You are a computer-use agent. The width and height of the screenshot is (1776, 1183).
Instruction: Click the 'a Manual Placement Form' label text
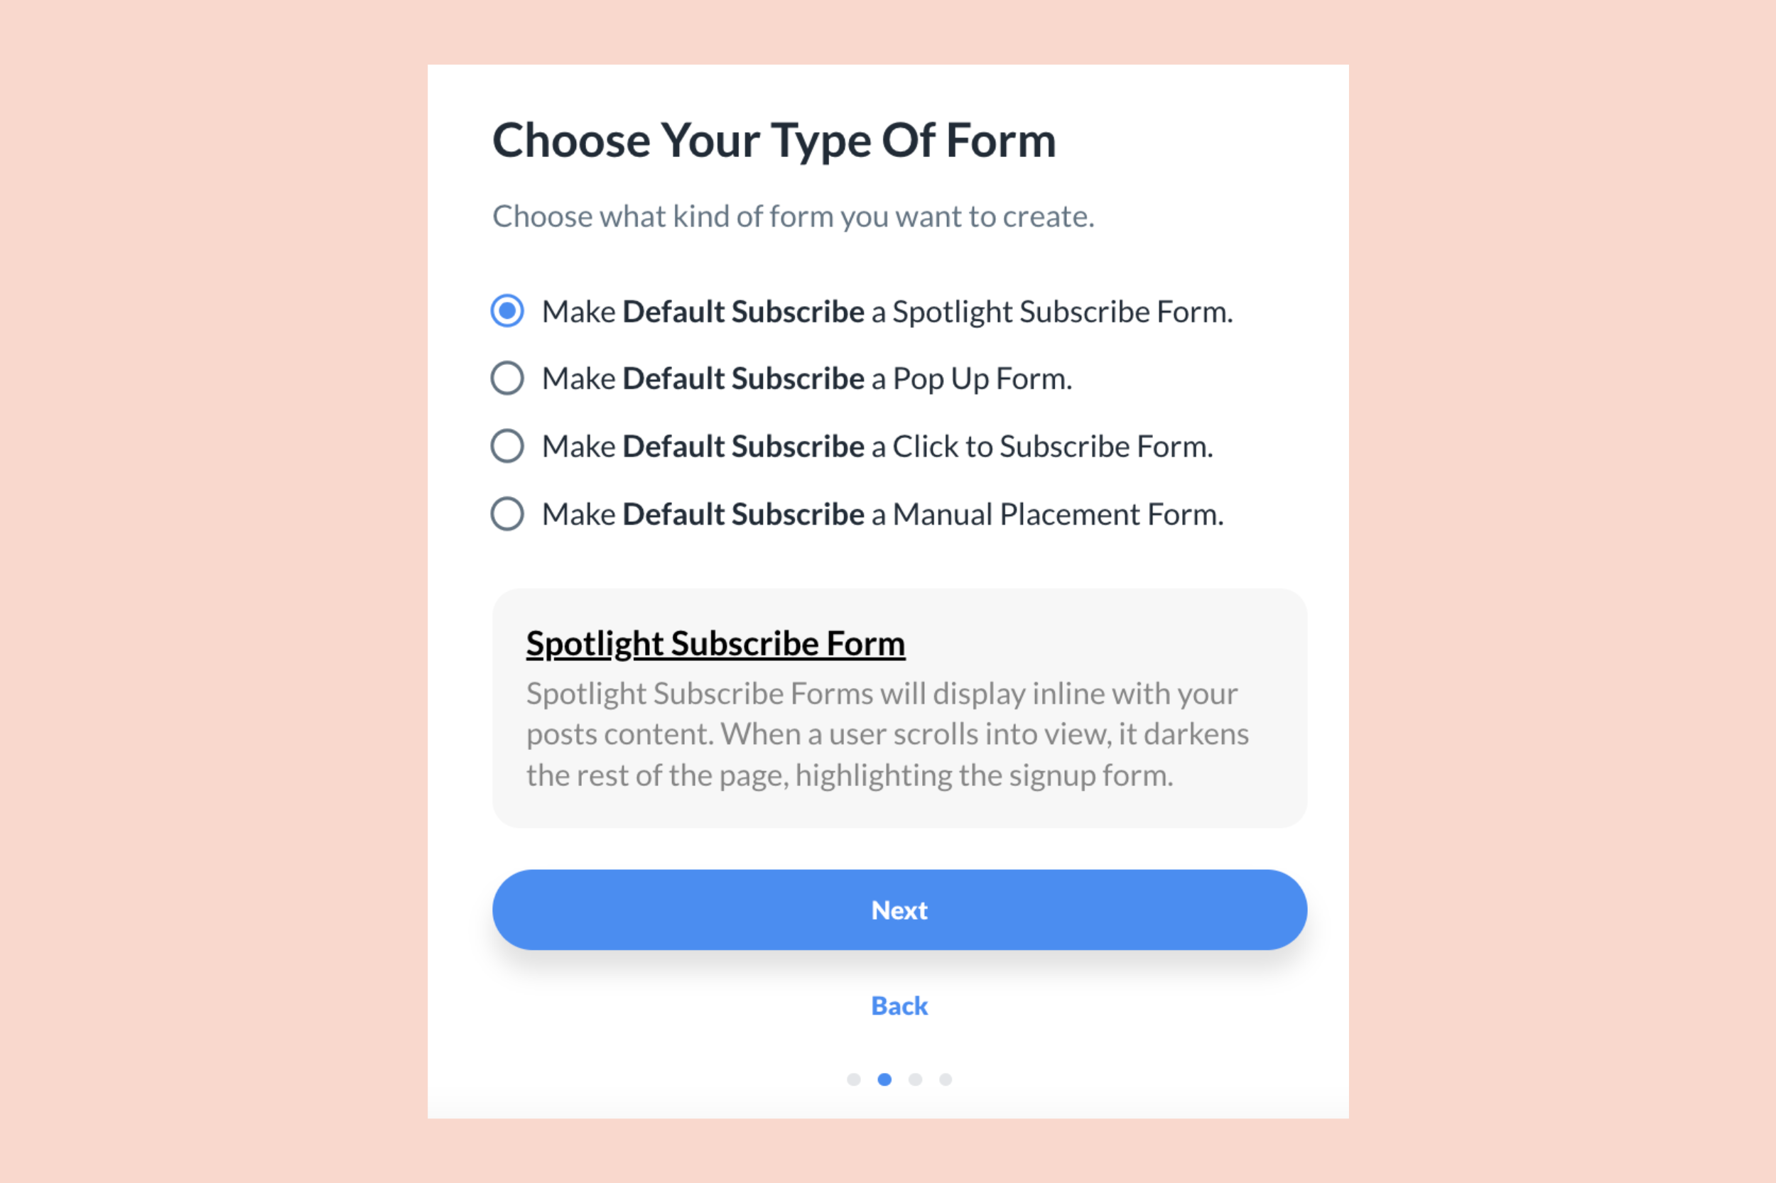pos(1047,515)
